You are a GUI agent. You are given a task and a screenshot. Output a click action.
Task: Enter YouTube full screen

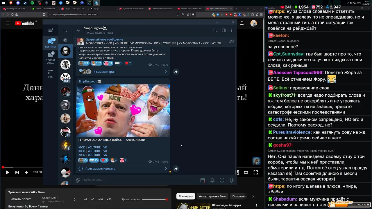[x=256, y=172]
